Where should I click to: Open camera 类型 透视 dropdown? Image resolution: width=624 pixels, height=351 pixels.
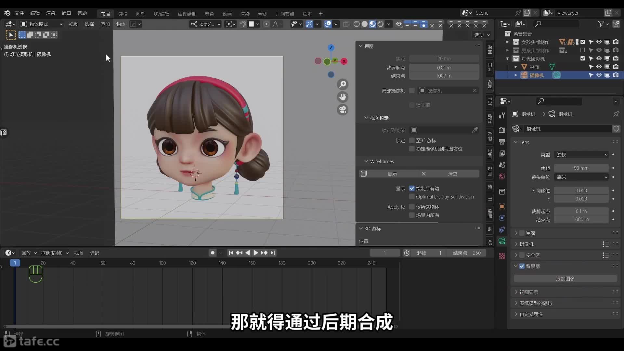581,155
